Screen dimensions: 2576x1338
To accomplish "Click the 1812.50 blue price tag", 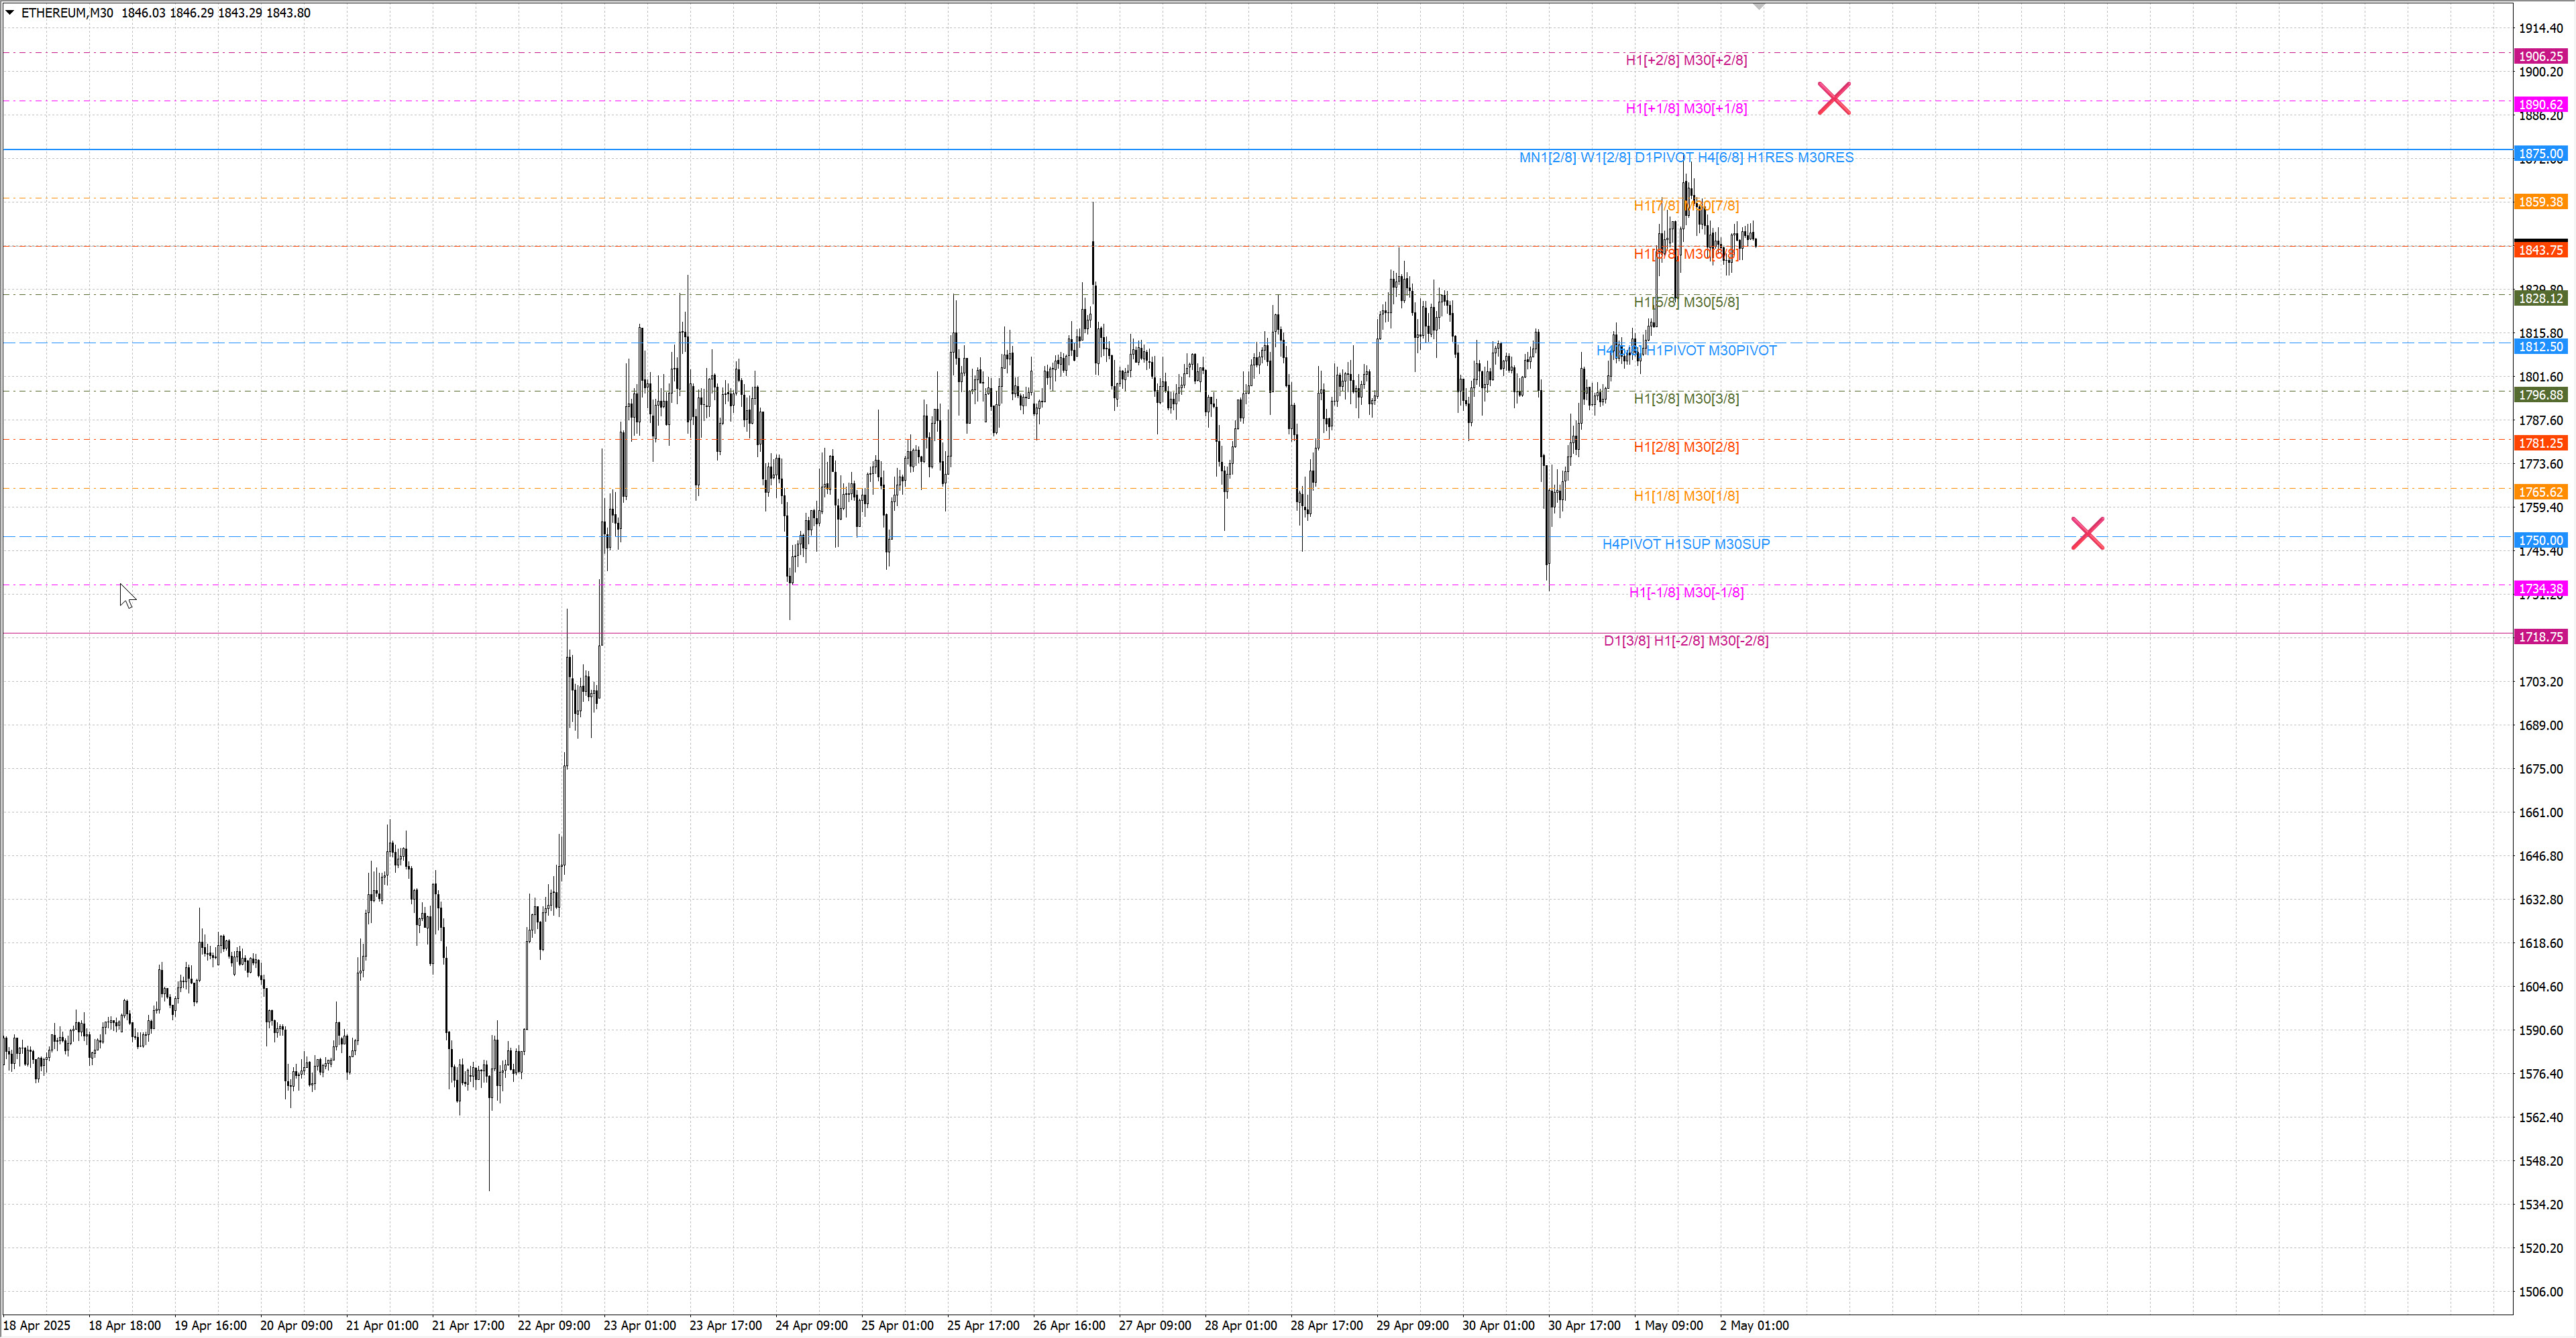I will (x=2540, y=347).
